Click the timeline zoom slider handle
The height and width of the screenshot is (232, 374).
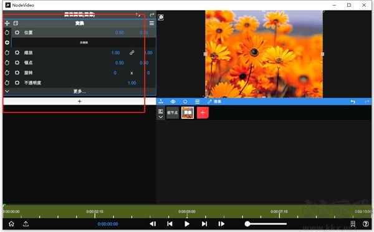point(247,224)
